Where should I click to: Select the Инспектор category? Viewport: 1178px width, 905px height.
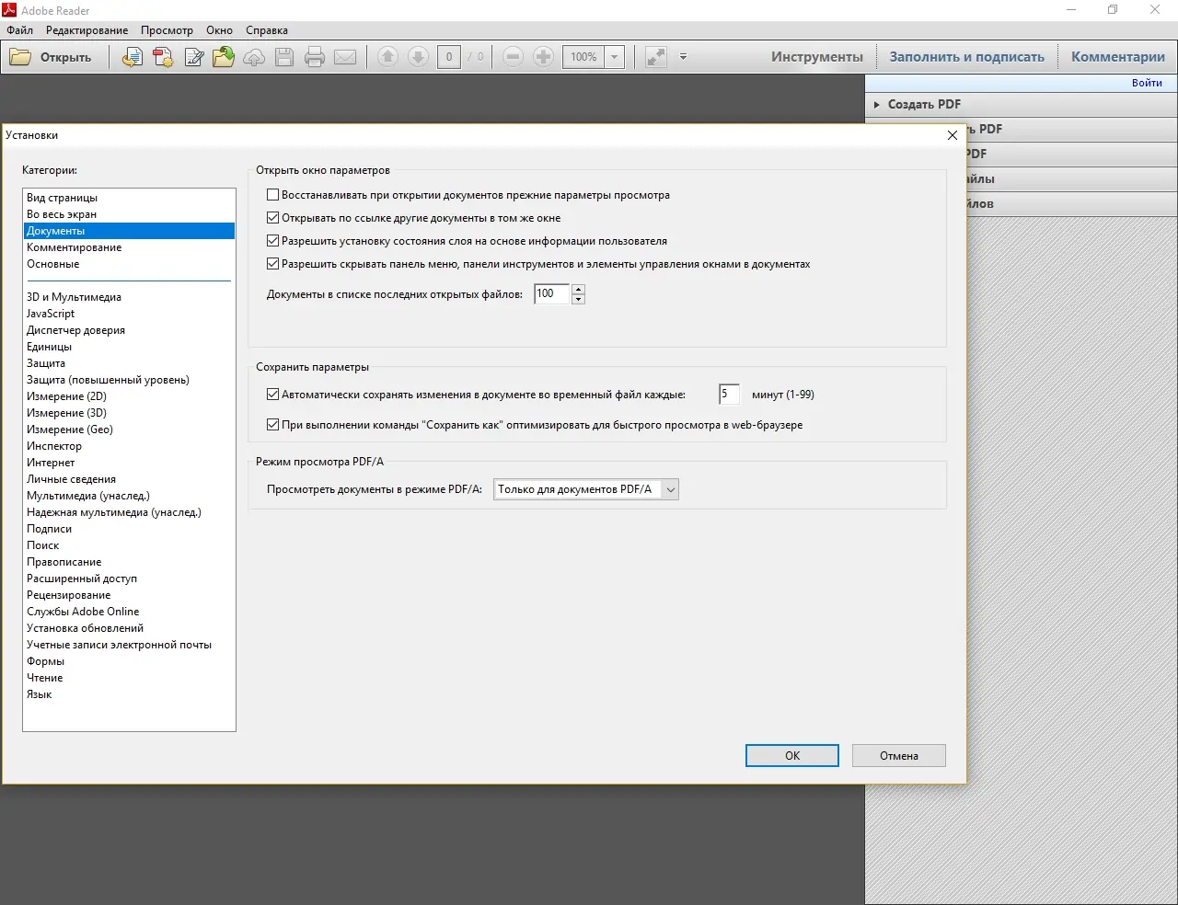129,446
